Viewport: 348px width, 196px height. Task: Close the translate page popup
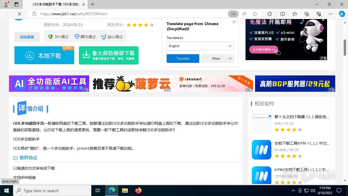[234, 22]
